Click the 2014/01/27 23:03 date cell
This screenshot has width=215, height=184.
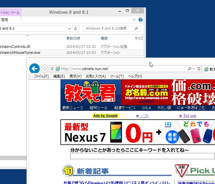coord(81,53)
